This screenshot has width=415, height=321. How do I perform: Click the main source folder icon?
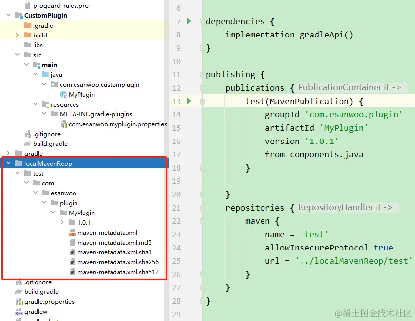[37, 65]
